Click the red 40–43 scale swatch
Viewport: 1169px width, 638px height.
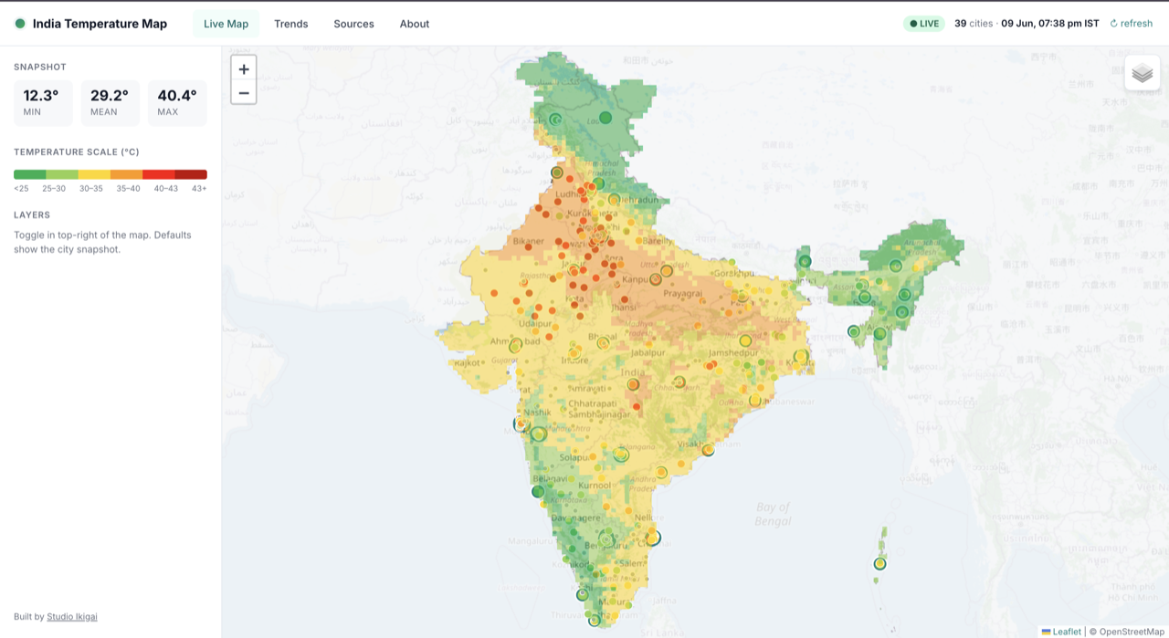pyautogui.click(x=159, y=174)
